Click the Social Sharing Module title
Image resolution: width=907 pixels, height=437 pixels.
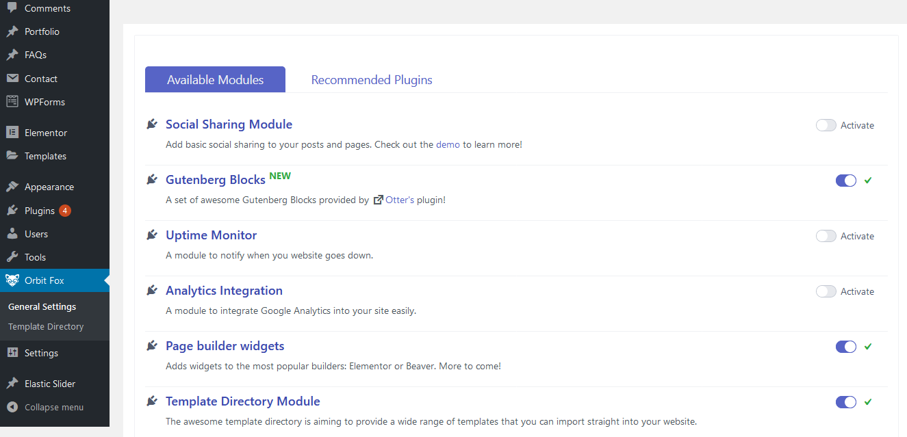(x=229, y=124)
